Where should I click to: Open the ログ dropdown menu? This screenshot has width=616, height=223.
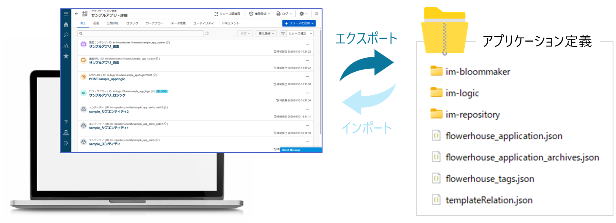coord(284,13)
